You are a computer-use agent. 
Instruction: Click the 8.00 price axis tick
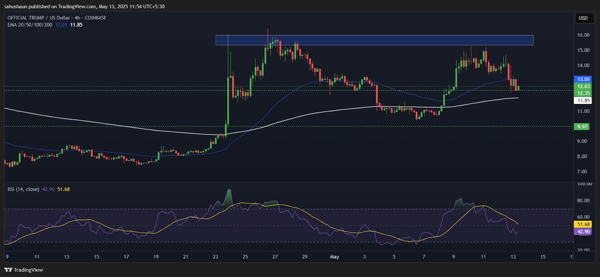tap(582, 157)
